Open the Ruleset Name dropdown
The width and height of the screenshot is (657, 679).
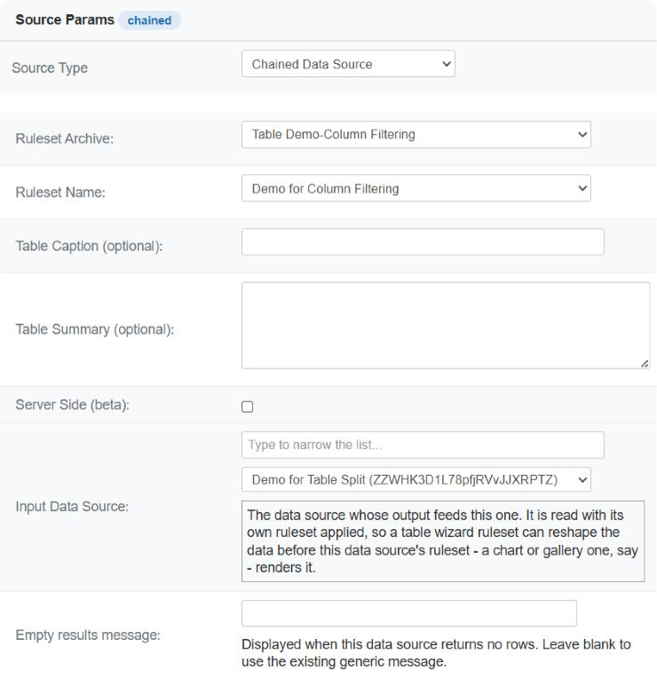click(x=416, y=188)
